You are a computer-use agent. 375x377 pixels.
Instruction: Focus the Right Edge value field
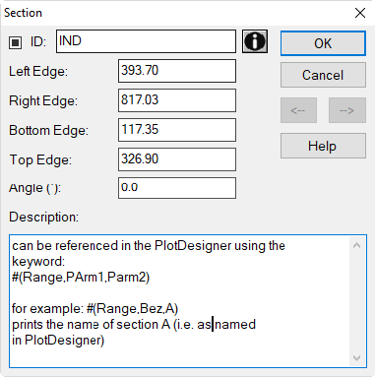(x=177, y=100)
